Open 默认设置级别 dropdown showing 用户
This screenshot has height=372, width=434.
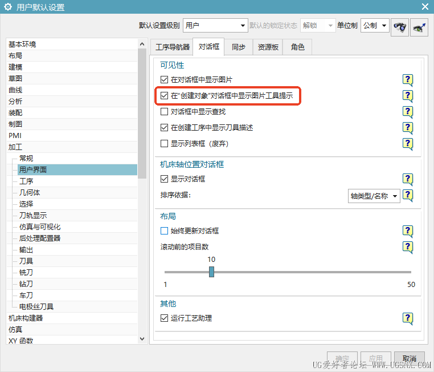[x=215, y=26]
